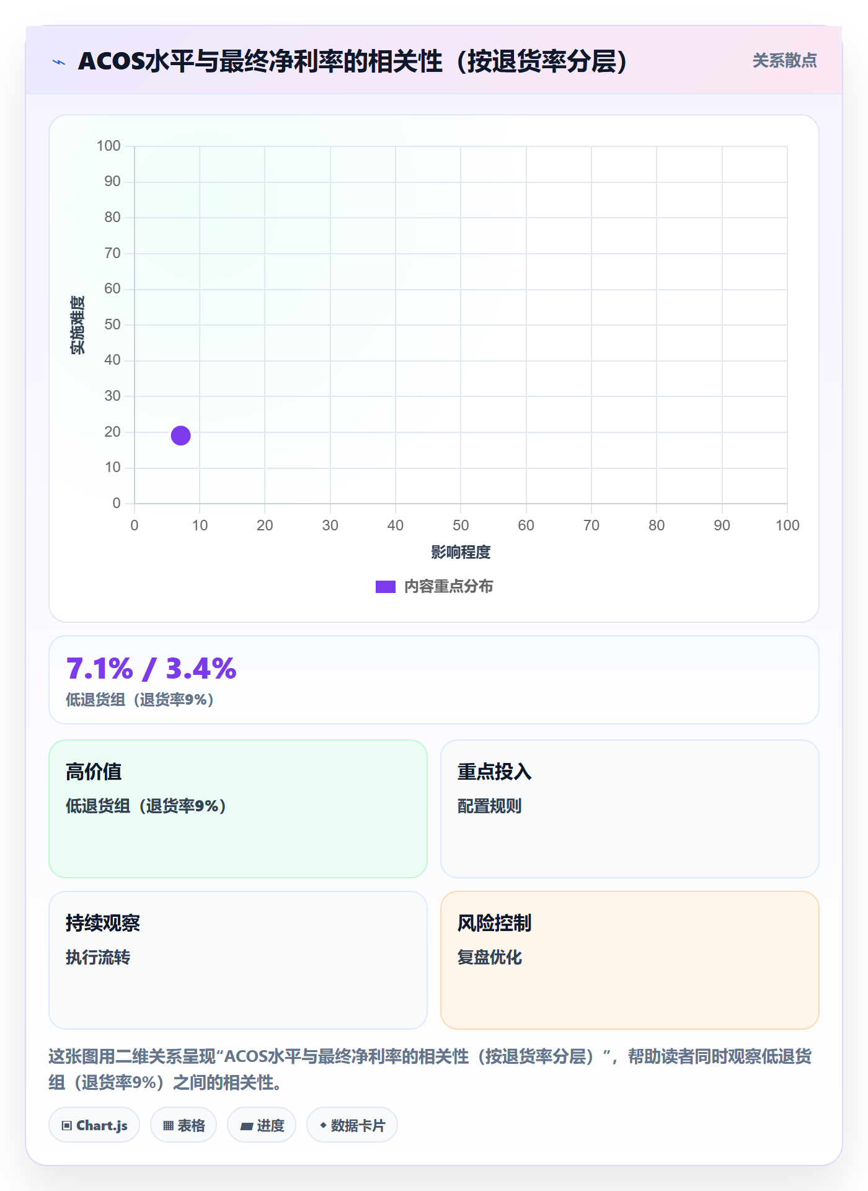Click the 重点投入 quadrant heading
Screen dimensions: 868x1191
pyautogui.click(x=495, y=772)
